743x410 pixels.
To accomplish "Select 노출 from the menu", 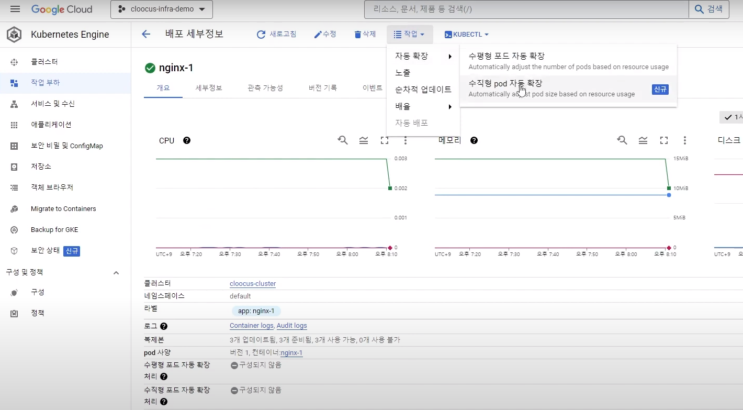I will [x=423, y=73].
